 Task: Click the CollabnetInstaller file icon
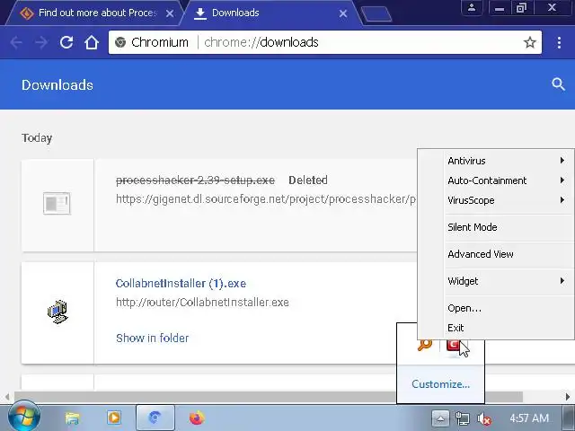pyautogui.click(x=57, y=312)
